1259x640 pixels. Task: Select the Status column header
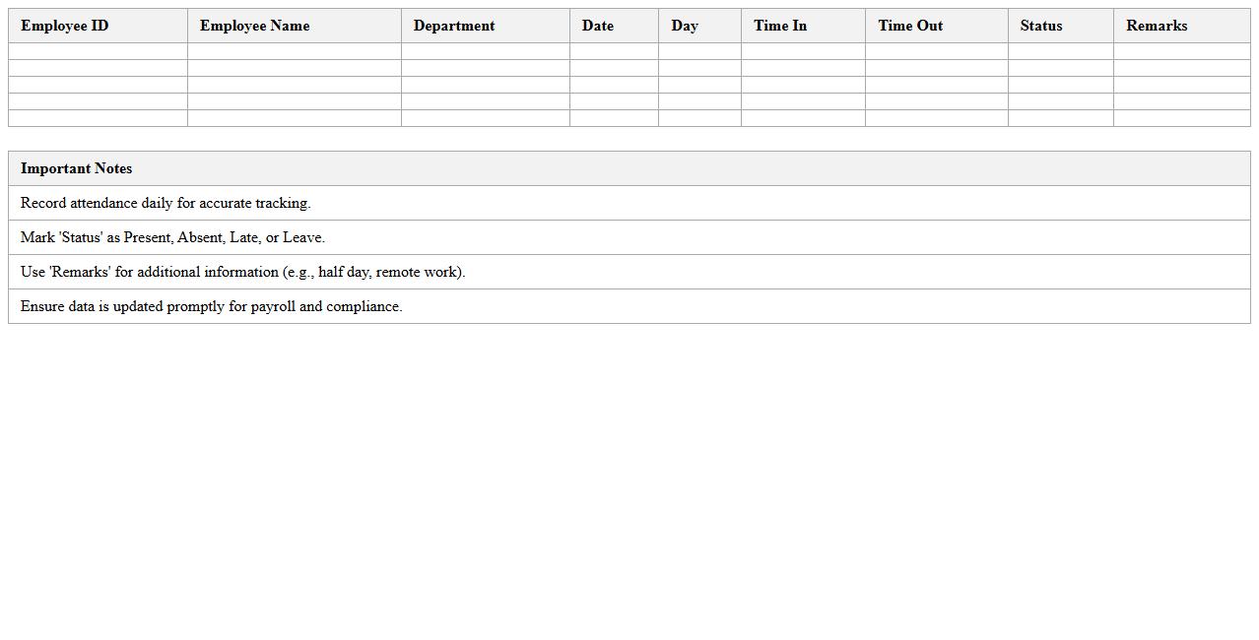point(1040,26)
